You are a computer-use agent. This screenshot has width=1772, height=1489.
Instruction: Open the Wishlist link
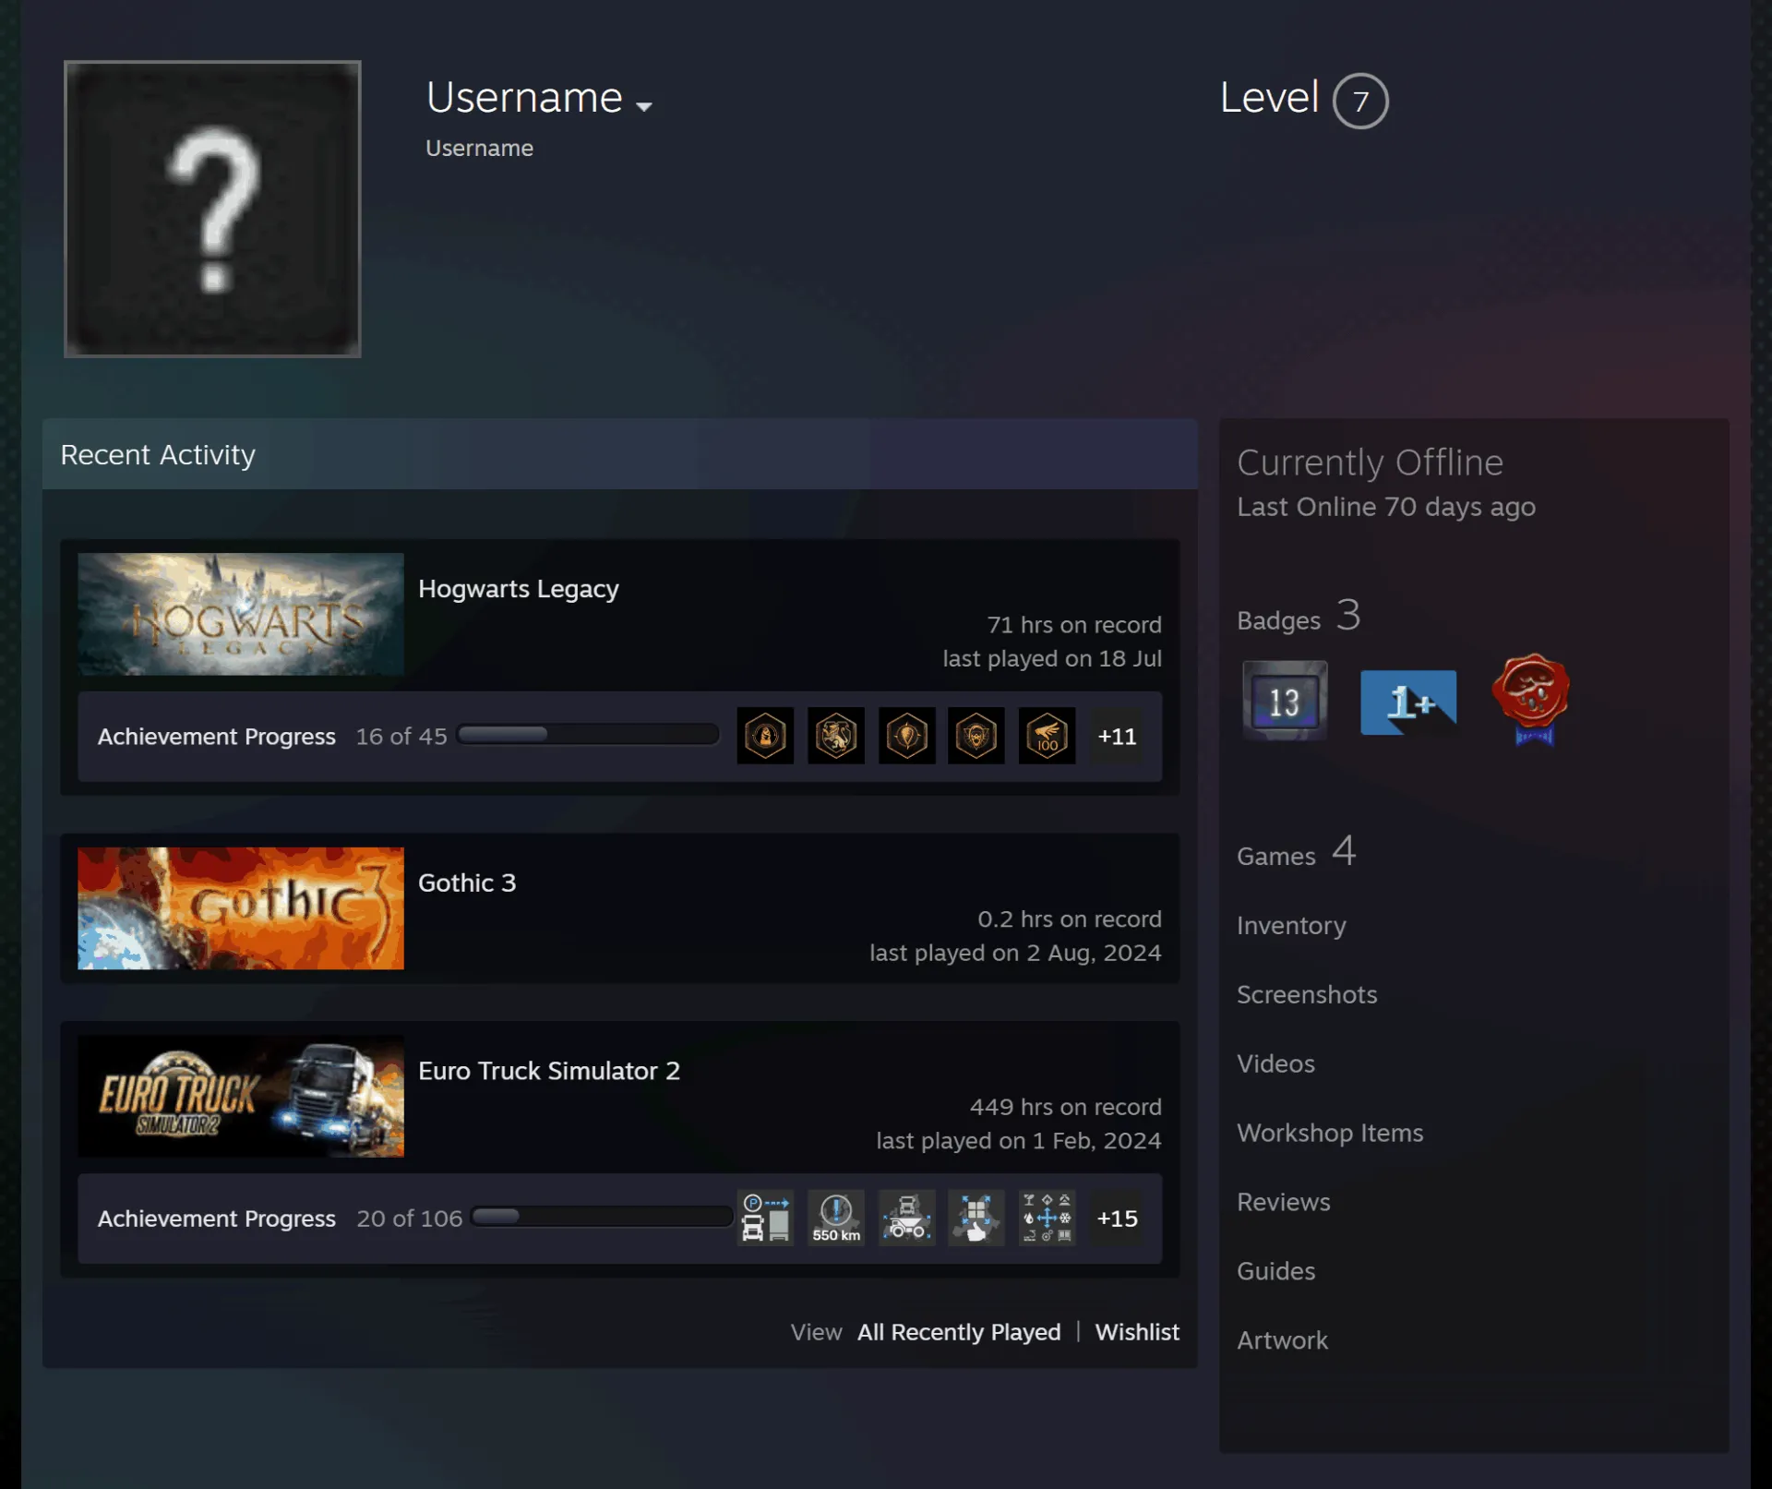click(1137, 1332)
